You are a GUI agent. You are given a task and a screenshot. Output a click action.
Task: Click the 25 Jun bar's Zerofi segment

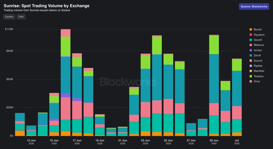pyautogui.click(x=168, y=82)
